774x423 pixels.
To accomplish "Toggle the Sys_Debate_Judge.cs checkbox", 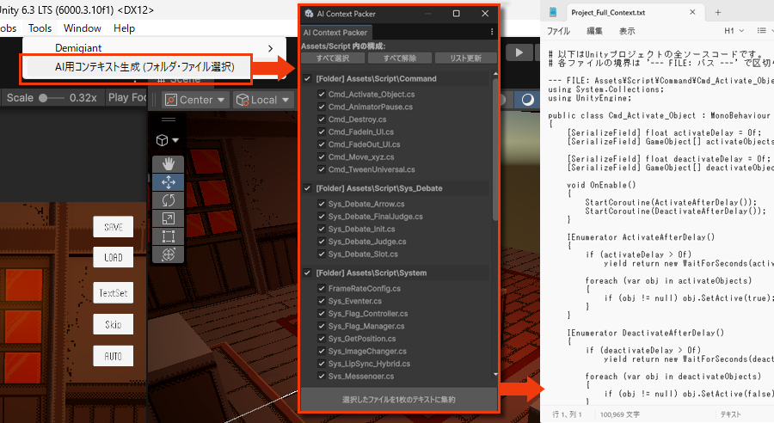I will tap(322, 242).
